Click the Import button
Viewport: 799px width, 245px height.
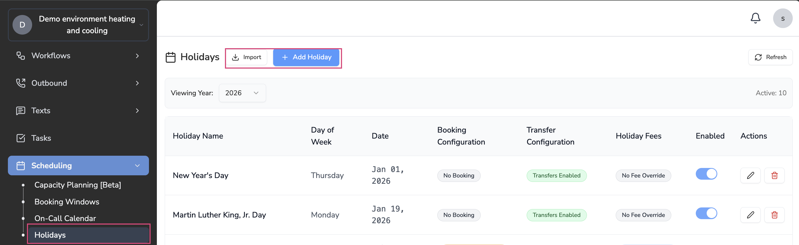(246, 57)
